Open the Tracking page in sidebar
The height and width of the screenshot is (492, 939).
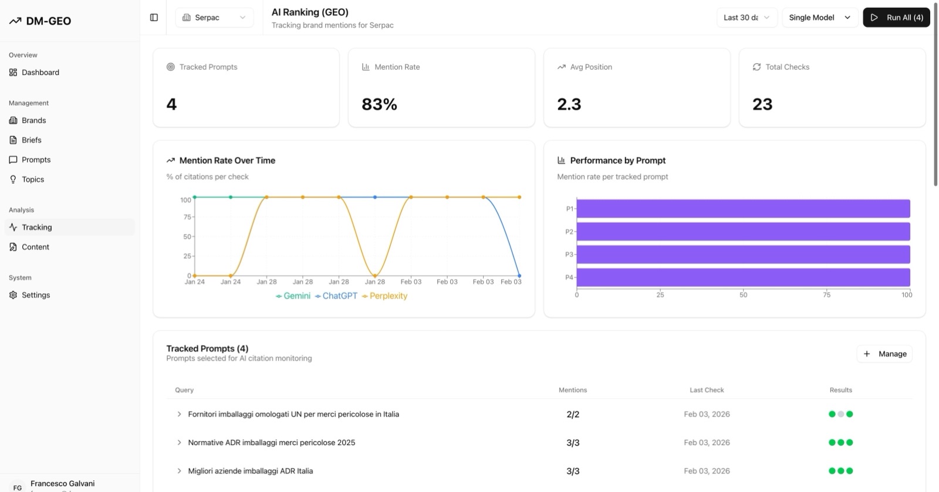37,228
